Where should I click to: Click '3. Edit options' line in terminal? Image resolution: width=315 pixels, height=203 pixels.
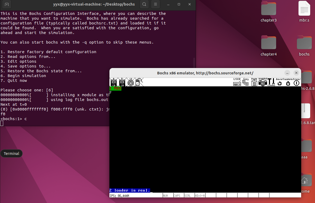18,61
